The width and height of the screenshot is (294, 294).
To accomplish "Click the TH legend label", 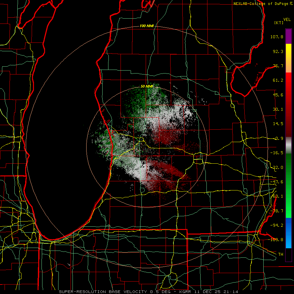I will point(281,254).
